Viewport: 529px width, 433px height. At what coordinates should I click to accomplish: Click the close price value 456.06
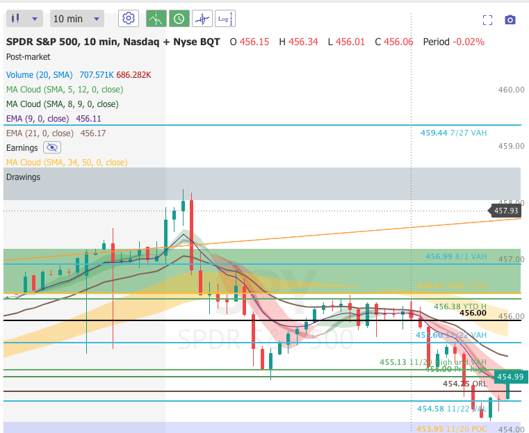(x=398, y=42)
